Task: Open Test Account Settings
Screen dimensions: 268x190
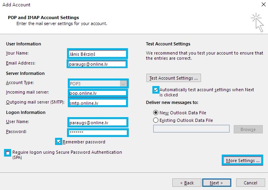Action: click(x=173, y=78)
